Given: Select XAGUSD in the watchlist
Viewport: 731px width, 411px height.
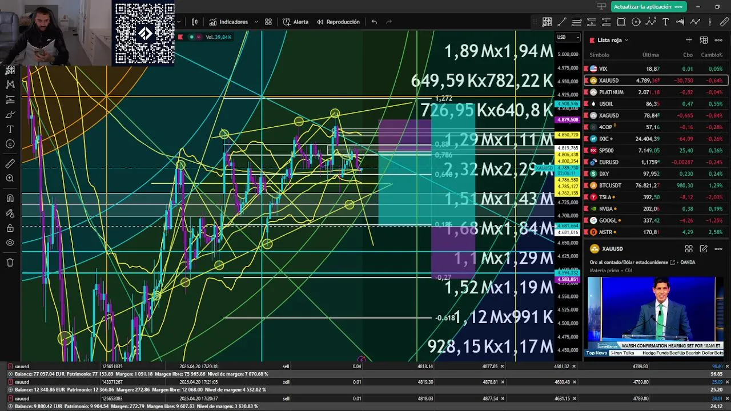Looking at the screenshot, I should 656,115.
